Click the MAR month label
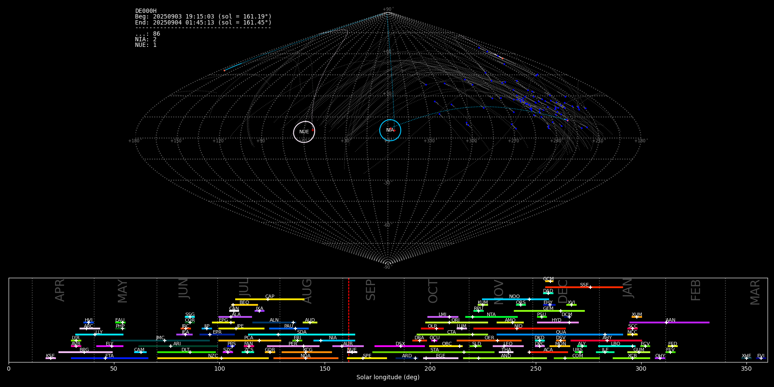Image resolution: width=774 pixels, height=387 pixels. tap(755, 292)
